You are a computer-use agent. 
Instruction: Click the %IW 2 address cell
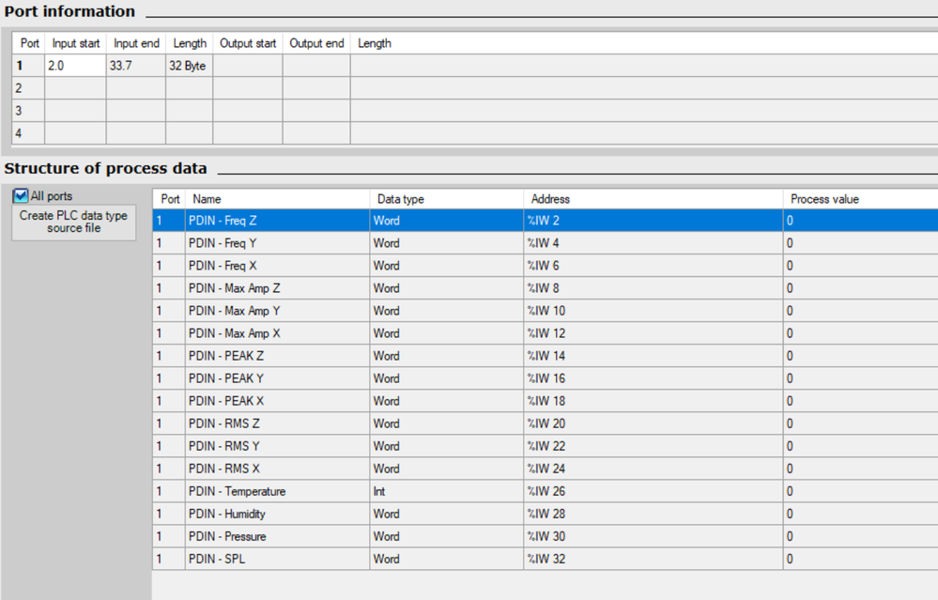pos(654,220)
